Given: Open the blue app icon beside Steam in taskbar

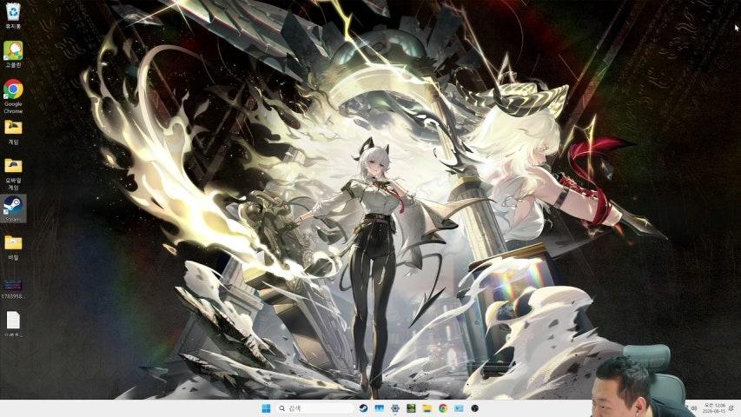Looking at the screenshot, I should [380, 408].
